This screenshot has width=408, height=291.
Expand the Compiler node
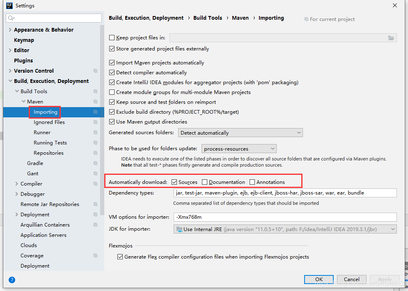tap(17, 184)
